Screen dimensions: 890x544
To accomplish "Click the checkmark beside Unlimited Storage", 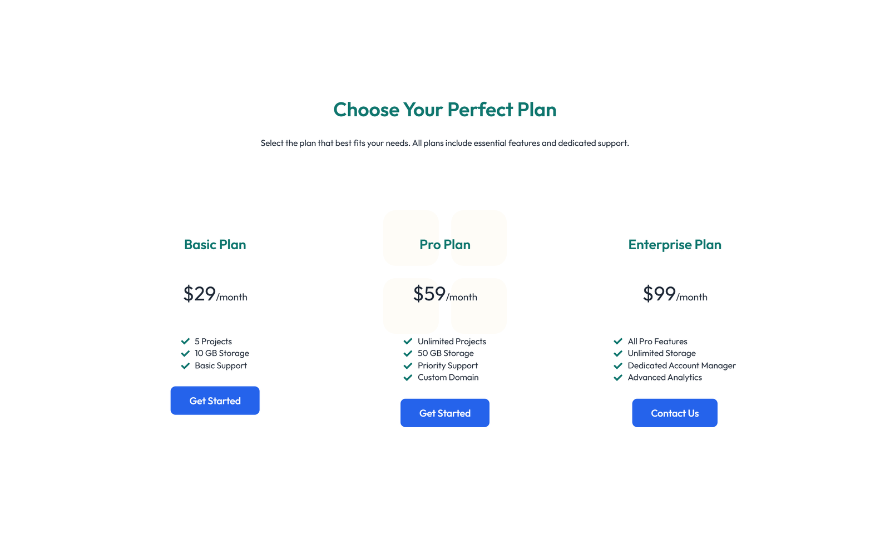I will pyautogui.click(x=618, y=353).
